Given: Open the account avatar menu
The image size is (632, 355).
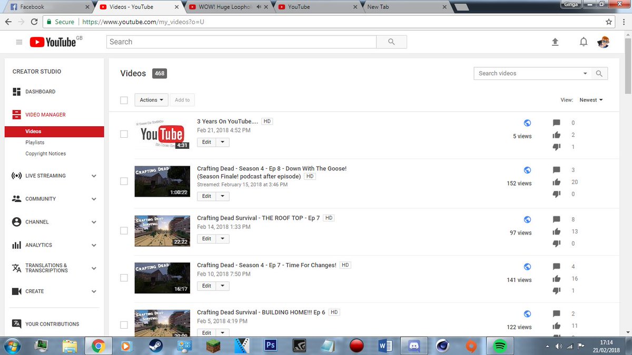Looking at the screenshot, I should click(604, 42).
